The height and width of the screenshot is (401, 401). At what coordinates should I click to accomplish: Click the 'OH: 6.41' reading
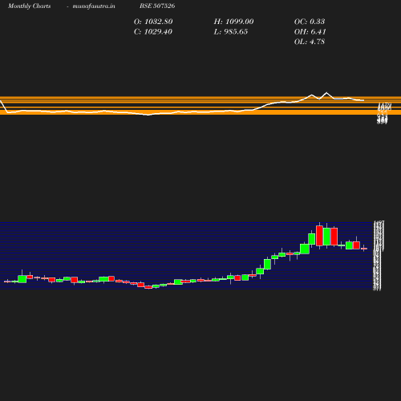(310, 31)
